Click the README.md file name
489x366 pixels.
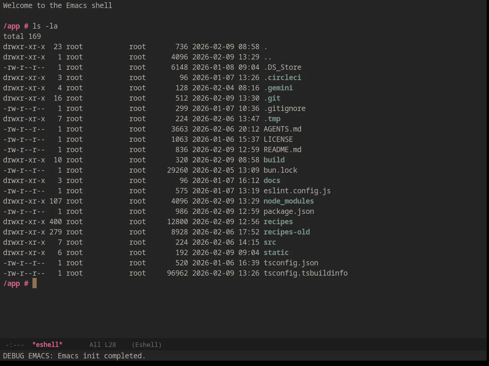click(282, 149)
